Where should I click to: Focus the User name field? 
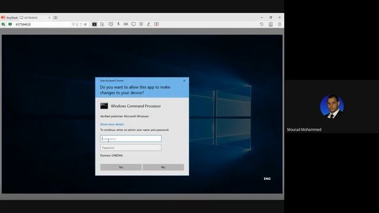click(x=131, y=138)
